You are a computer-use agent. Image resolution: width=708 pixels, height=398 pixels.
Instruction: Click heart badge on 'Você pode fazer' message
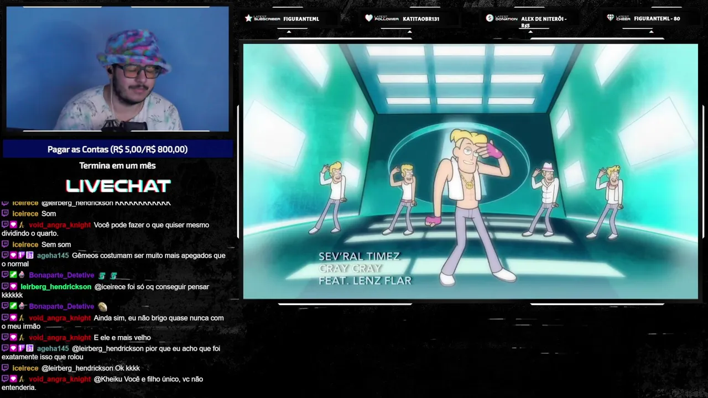pos(13,225)
